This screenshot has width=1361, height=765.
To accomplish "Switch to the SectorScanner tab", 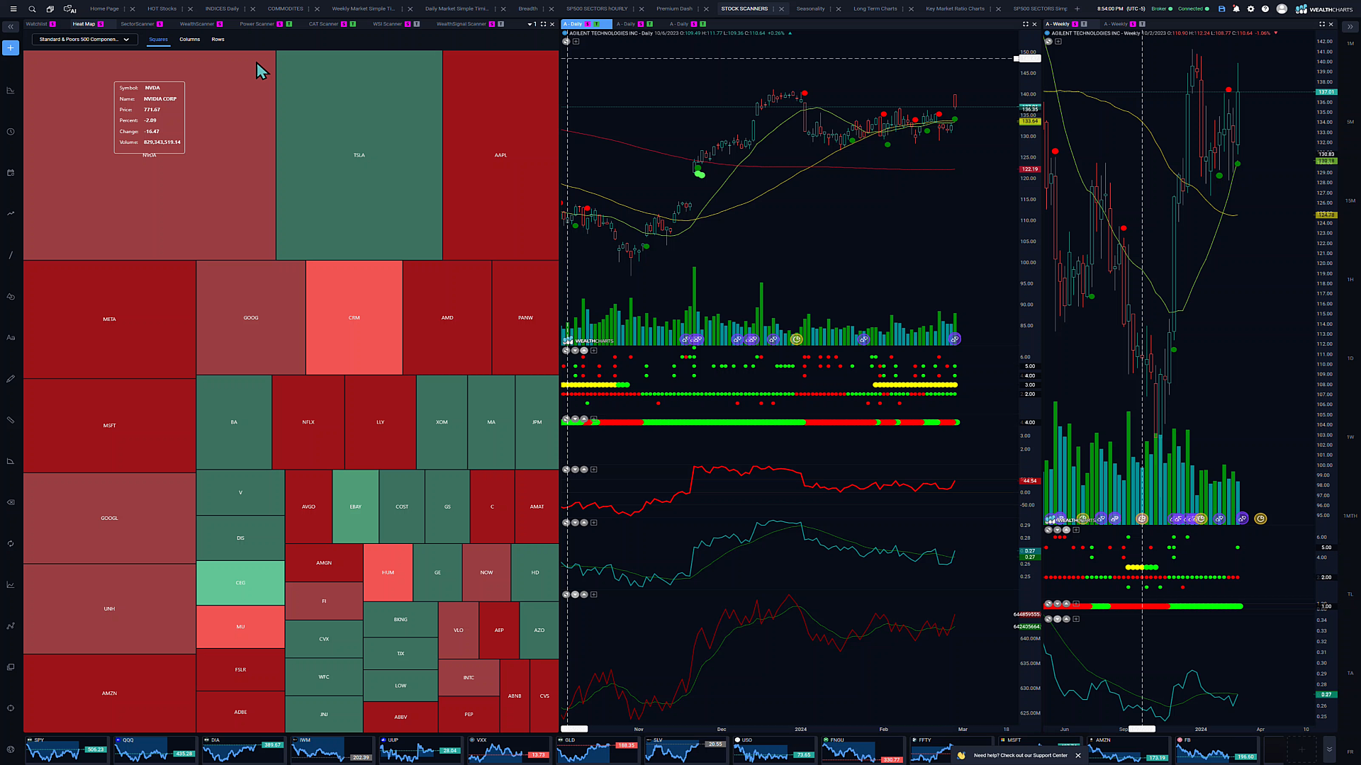I will click(x=138, y=24).
